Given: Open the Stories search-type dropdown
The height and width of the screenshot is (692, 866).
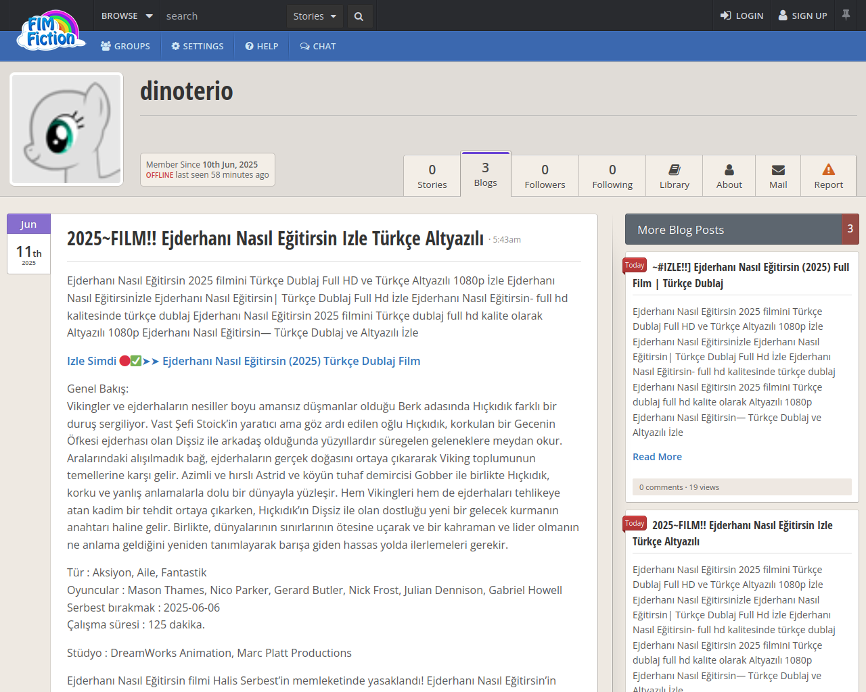Looking at the screenshot, I should 315,16.
